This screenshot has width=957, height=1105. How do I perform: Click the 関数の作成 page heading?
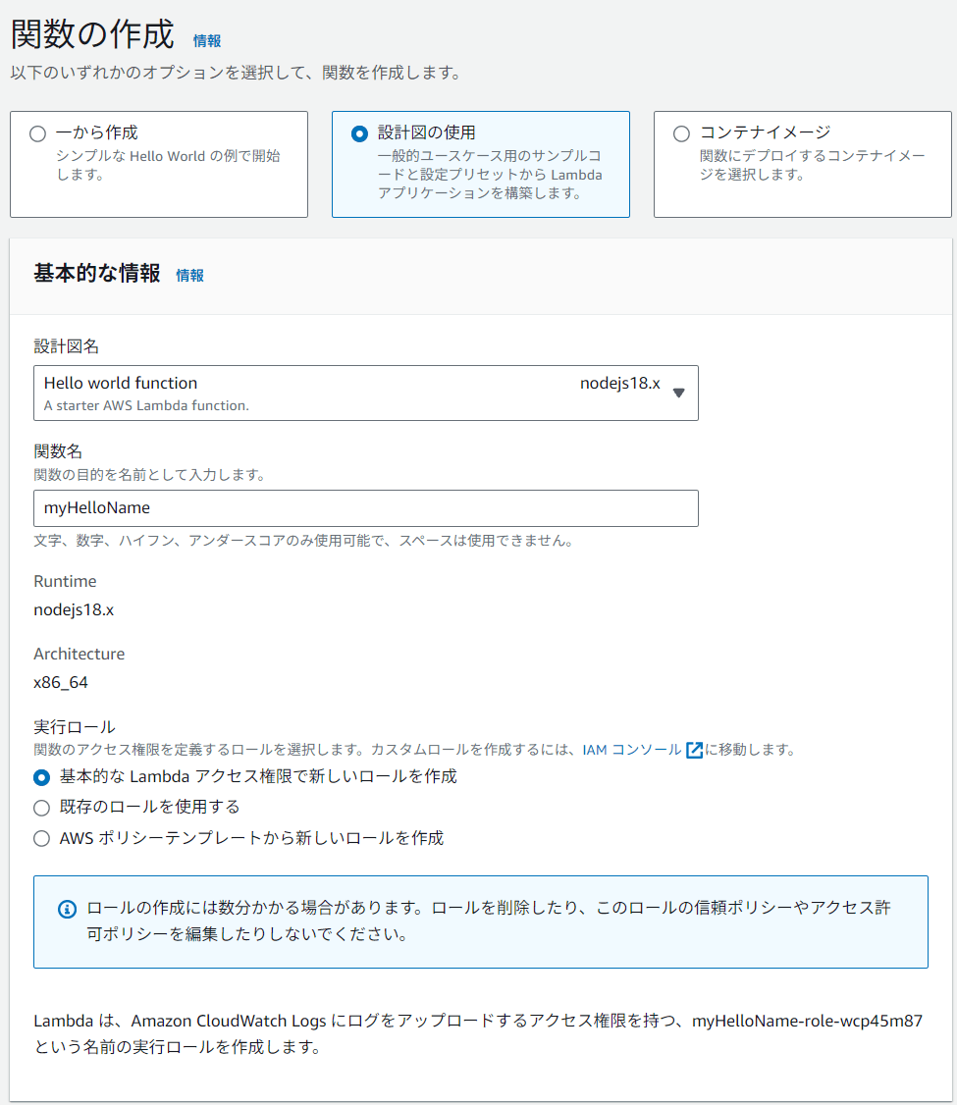[x=92, y=33]
